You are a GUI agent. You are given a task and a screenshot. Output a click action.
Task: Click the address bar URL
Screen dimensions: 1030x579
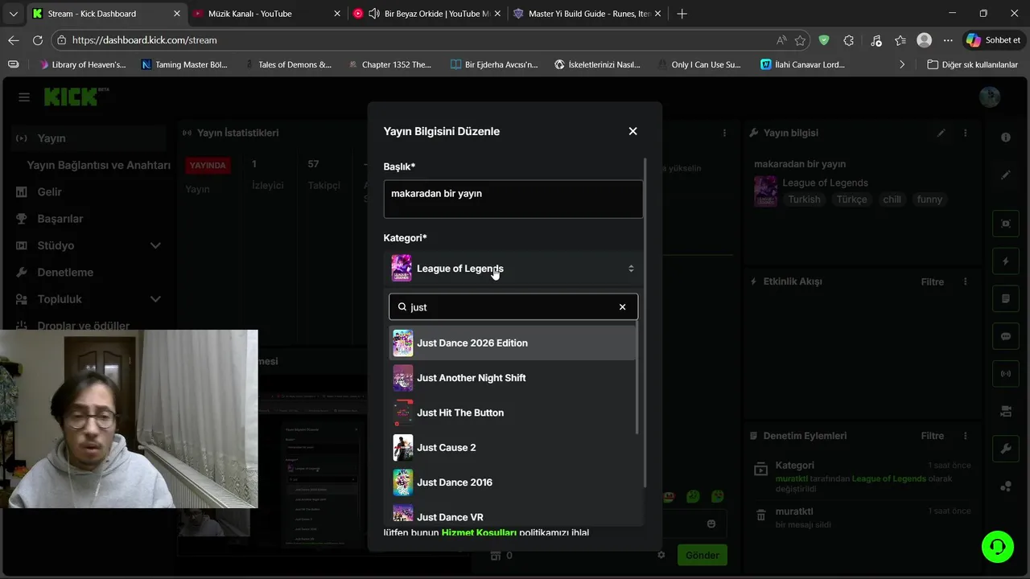point(144,40)
